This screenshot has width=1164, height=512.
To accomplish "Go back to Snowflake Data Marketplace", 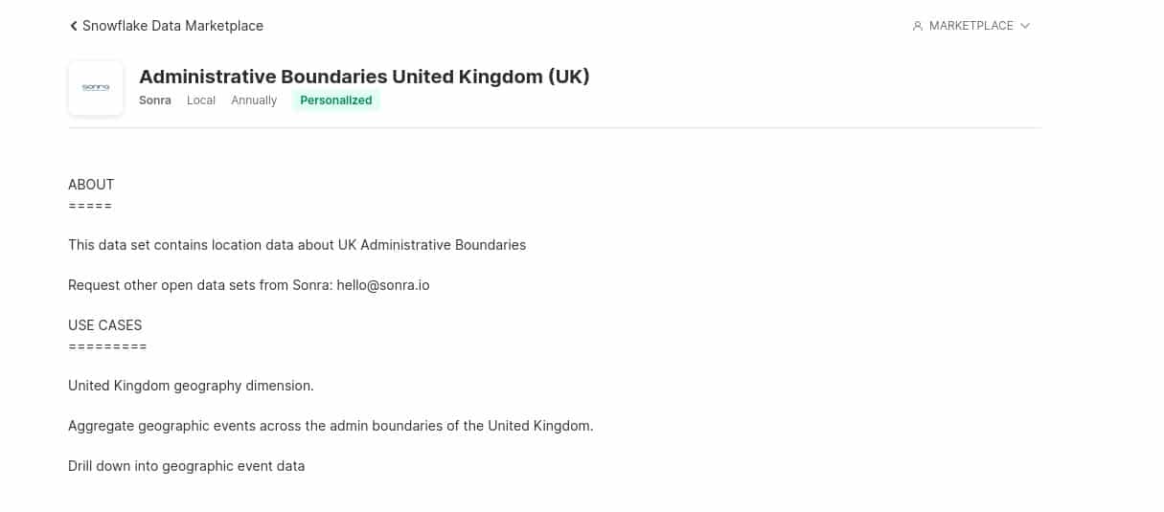I will tap(172, 26).
